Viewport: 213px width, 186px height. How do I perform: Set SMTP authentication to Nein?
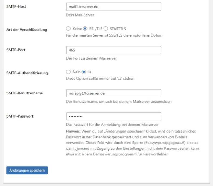pos(68,72)
